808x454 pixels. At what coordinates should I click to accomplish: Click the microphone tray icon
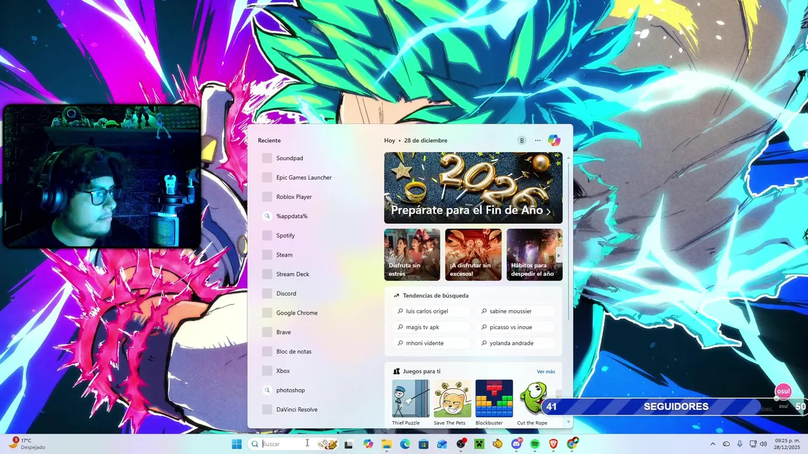point(740,444)
